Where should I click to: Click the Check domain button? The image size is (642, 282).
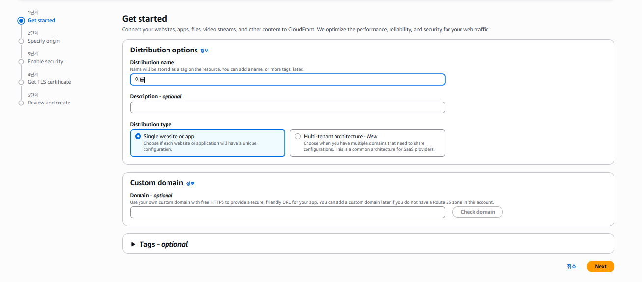click(477, 212)
